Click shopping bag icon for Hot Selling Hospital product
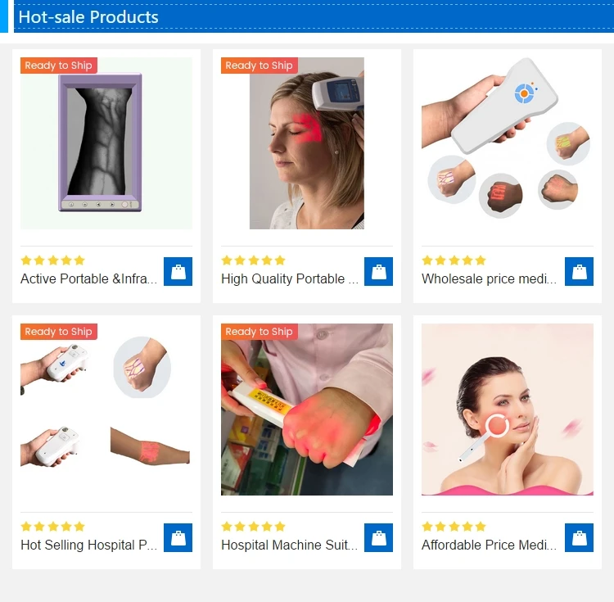614x602 pixels. [178, 537]
